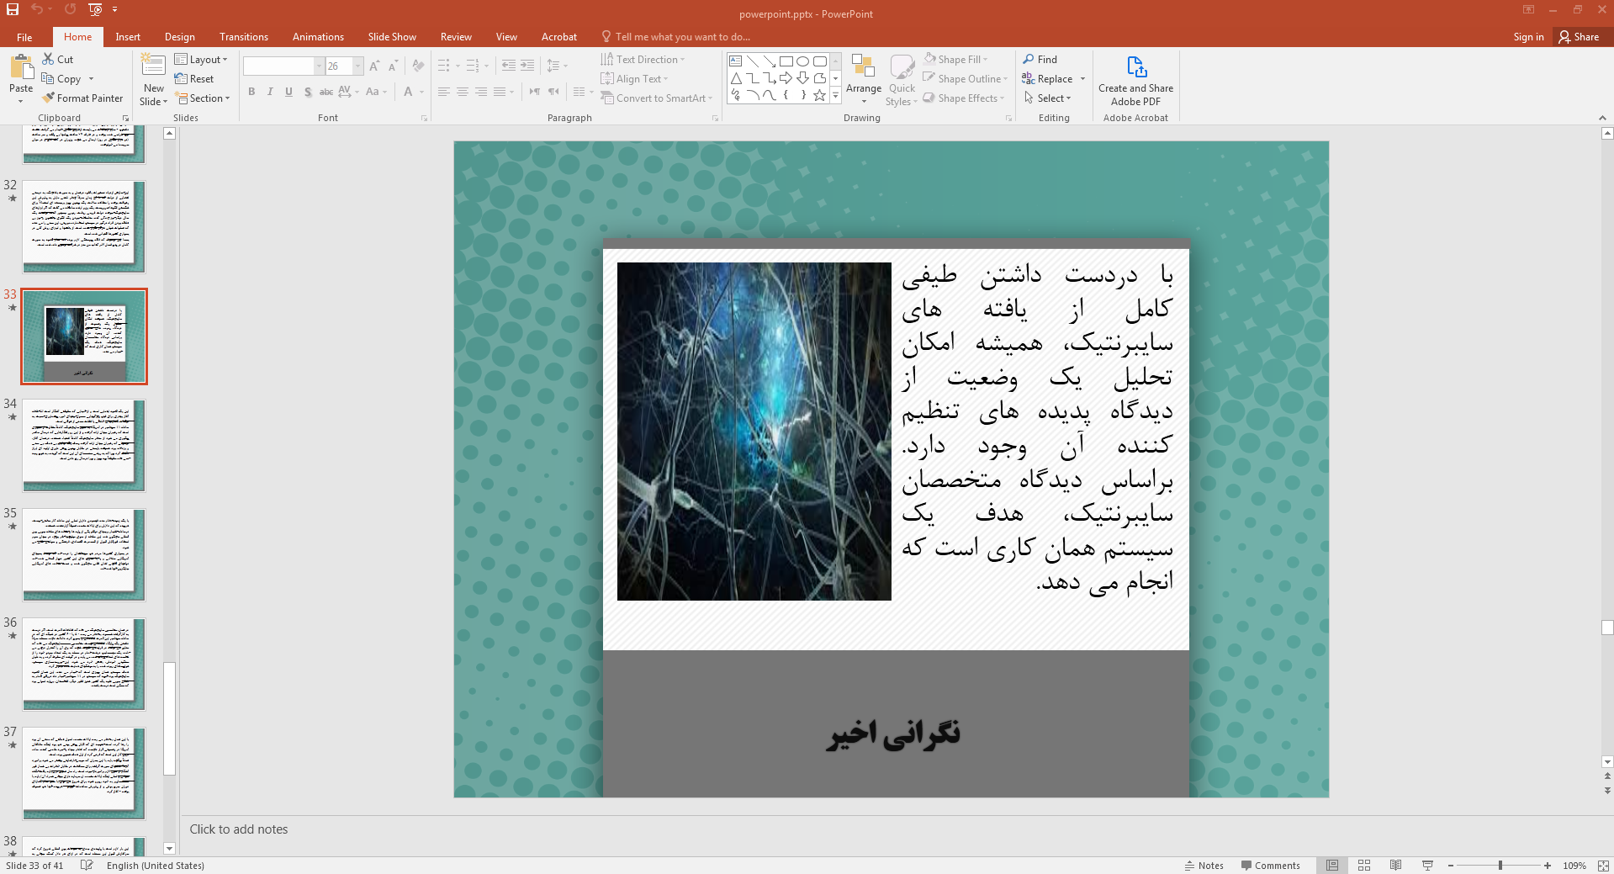This screenshot has height=874, width=1614.
Task: Click Create and Share Adobe PDF icon
Action: 1135,66
